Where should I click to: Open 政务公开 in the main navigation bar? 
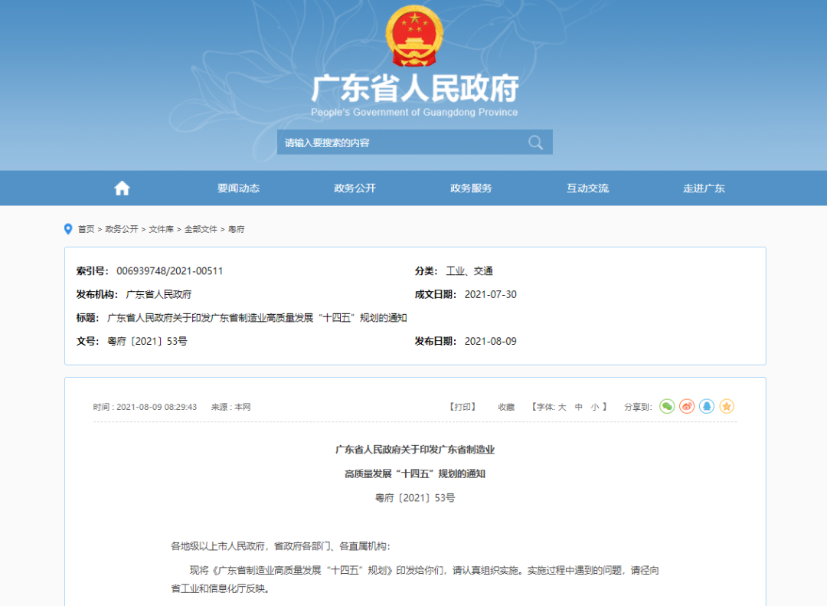point(355,188)
